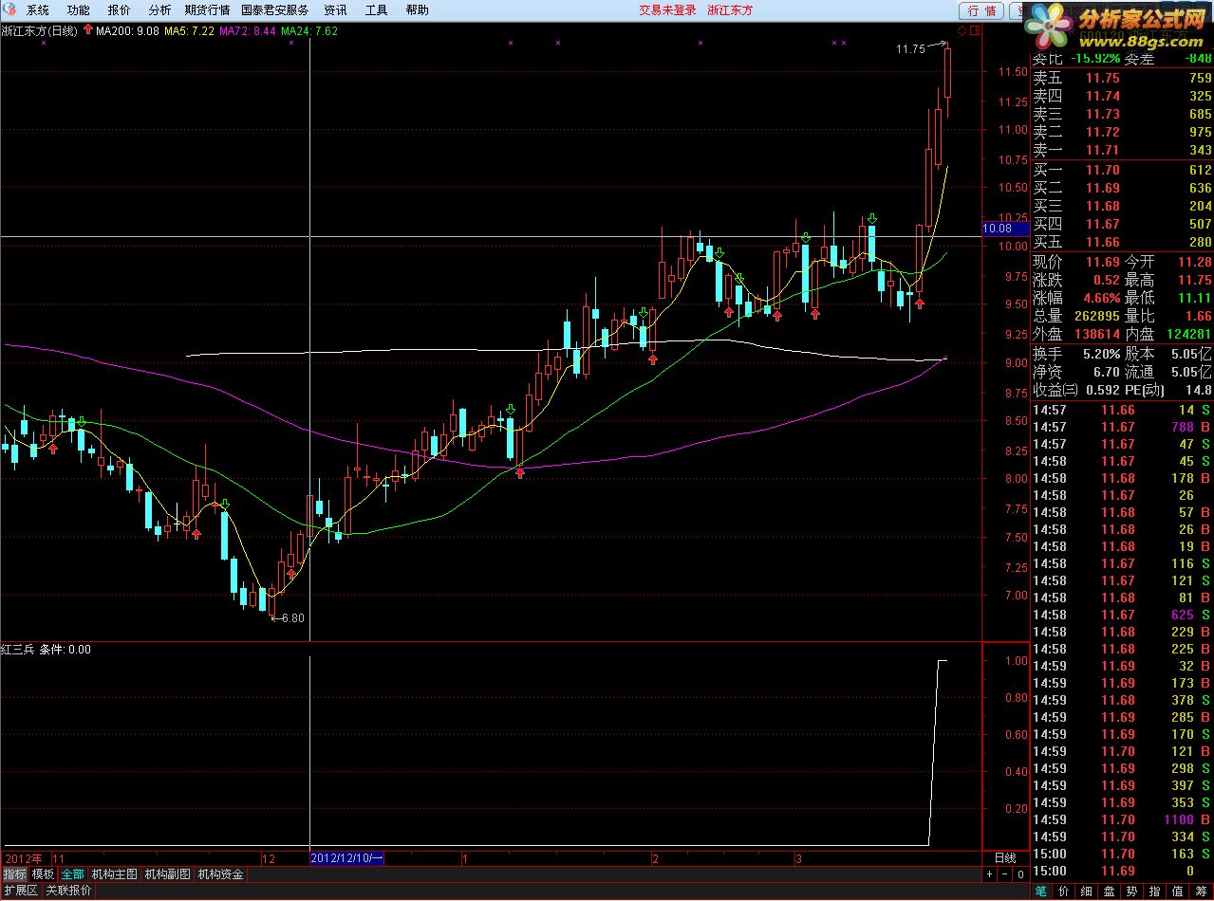This screenshot has height=901, width=1214.
Task: Open the 国泰君安服务 menu
Action: [275, 10]
